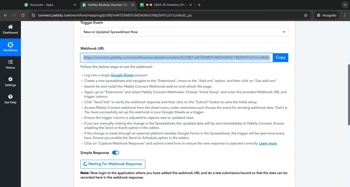Disable the Simple Response toggle
The width and height of the screenshot is (350, 187).
(x=115, y=153)
